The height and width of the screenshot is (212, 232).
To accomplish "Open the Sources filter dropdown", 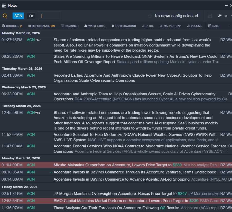I will tap(12, 26).
